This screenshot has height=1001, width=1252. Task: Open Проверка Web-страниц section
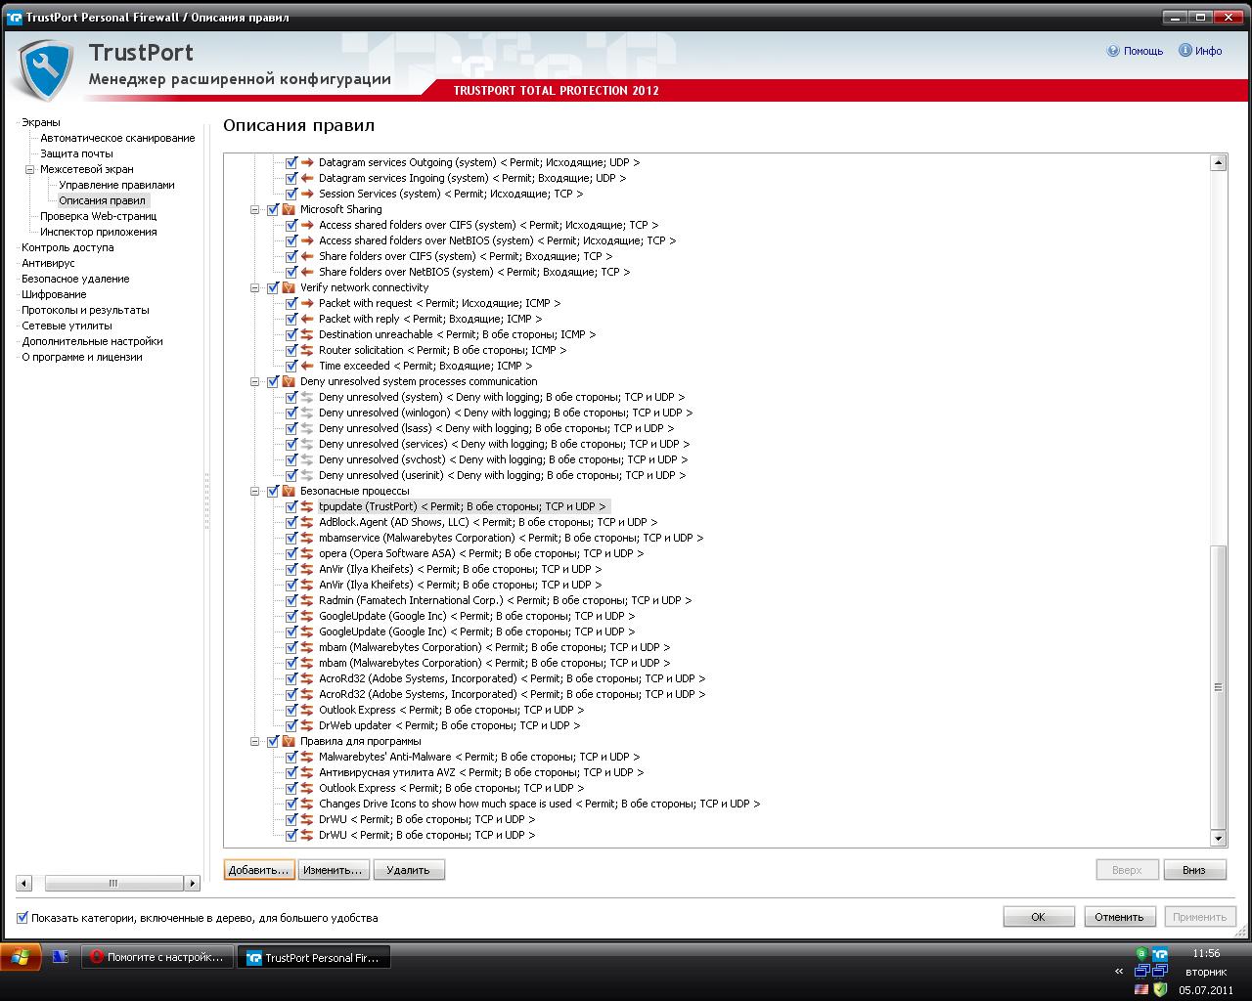click(98, 216)
